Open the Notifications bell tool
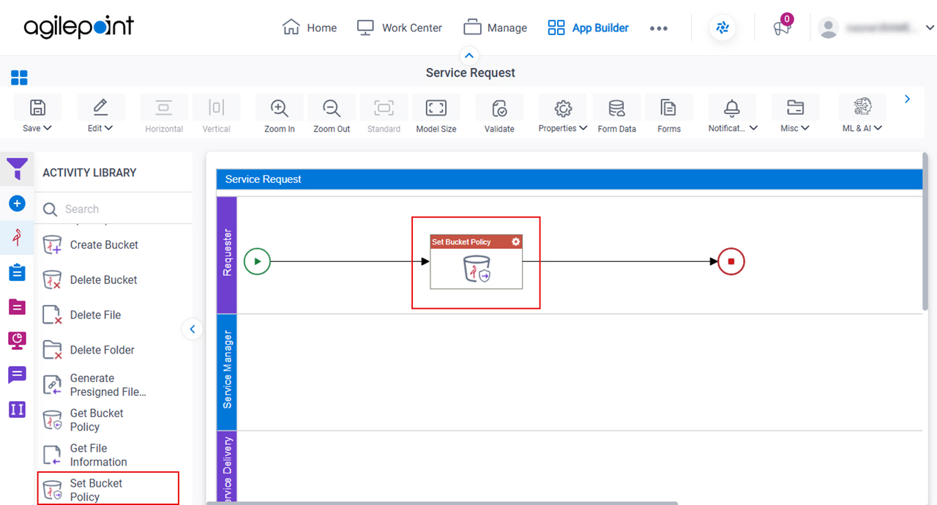 click(x=732, y=108)
